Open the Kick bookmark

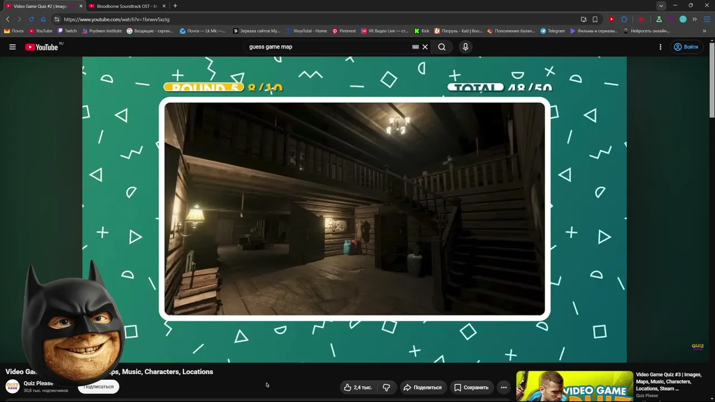(x=422, y=31)
